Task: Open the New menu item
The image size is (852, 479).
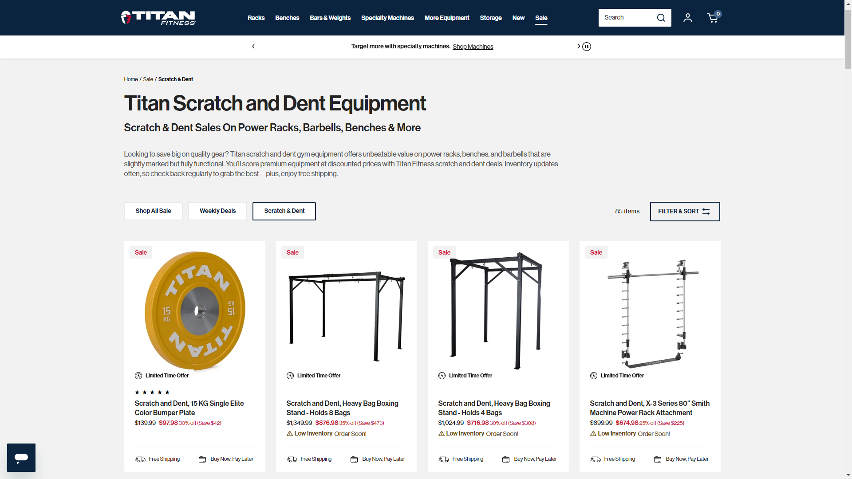Action: point(518,18)
